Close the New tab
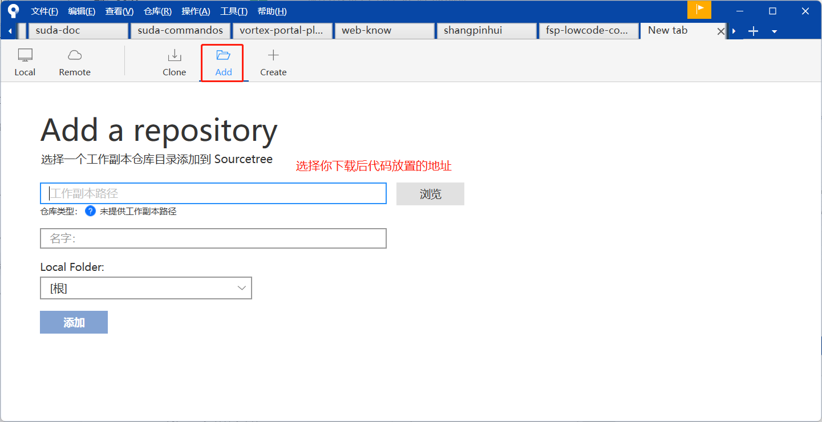 [720, 31]
